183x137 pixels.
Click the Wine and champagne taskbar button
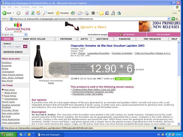(50, 135)
